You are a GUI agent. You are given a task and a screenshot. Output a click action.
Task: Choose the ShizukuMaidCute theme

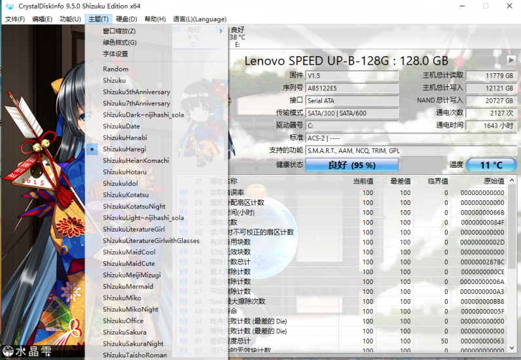coord(156,264)
